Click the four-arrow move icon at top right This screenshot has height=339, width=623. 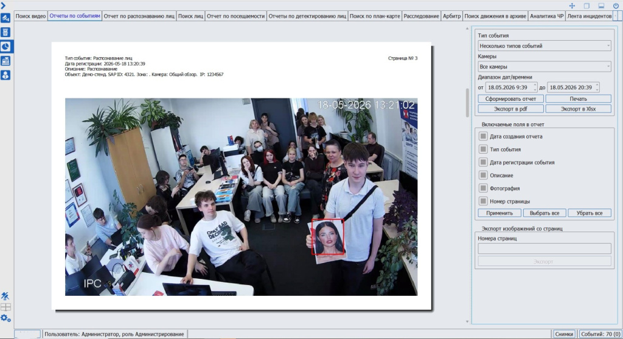[572, 5]
